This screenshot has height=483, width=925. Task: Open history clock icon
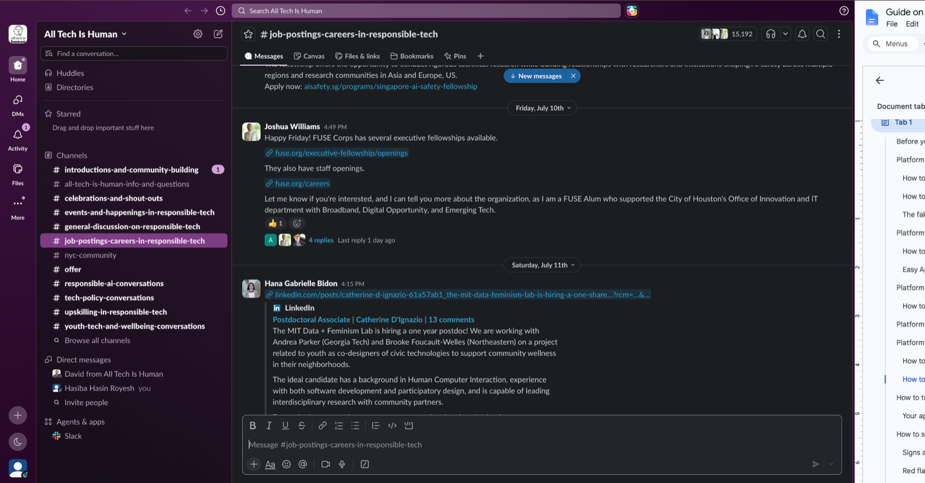220,10
